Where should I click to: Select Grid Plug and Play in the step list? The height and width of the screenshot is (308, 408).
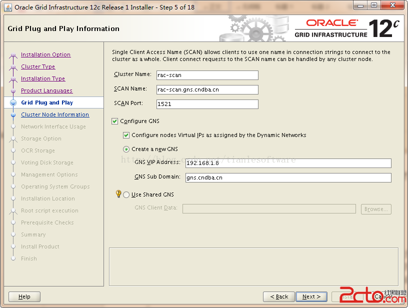[x=47, y=102]
